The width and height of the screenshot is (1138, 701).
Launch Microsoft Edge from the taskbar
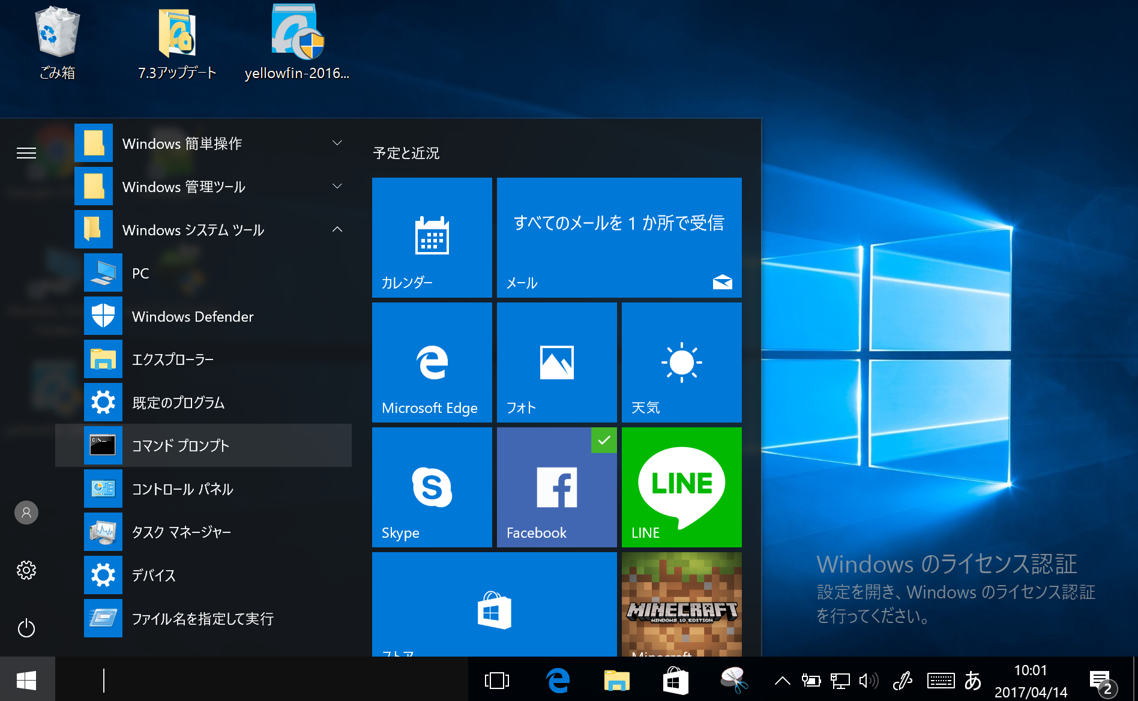tap(558, 681)
